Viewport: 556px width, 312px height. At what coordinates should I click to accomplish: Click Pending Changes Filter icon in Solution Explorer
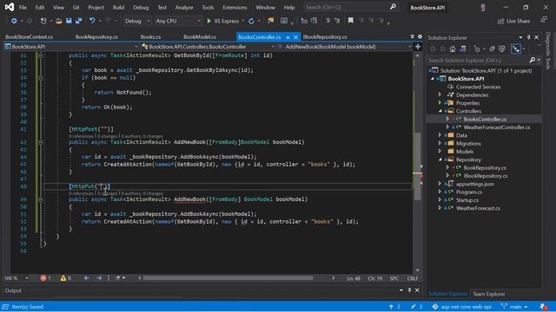click(477, 49)
